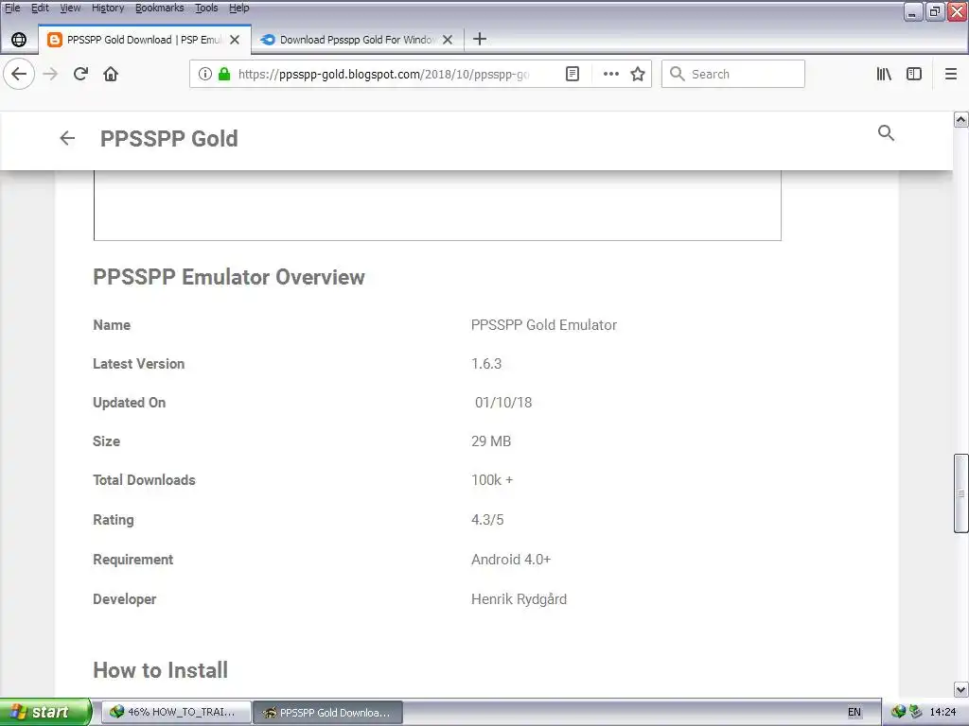Click the How to Install heading
This screenshot has height=726, width=969.
[x=161, y=670]
